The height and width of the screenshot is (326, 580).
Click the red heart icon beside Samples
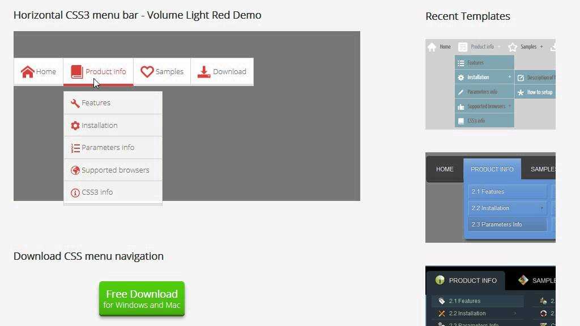coord(147,72)
